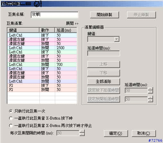Click the 每次巨集間隔的時間 spinner arrows

[82, 133]
